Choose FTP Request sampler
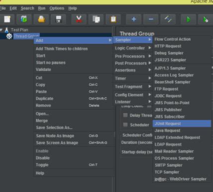The image size is (213, 192). pyautogui.click(x=182, y=89)
